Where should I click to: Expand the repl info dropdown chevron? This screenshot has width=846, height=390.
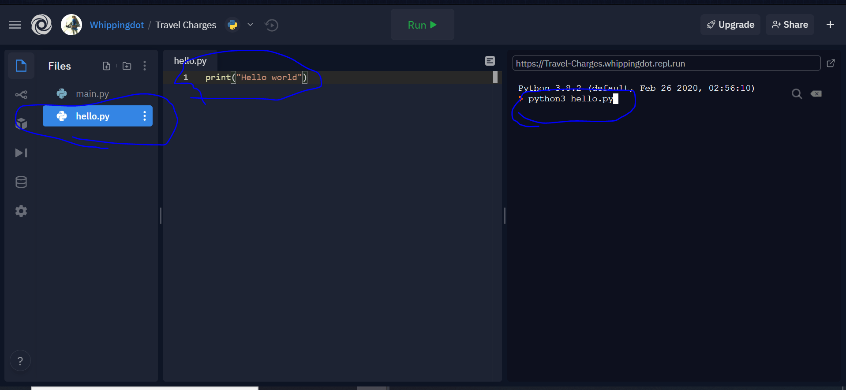coord(250,25)
